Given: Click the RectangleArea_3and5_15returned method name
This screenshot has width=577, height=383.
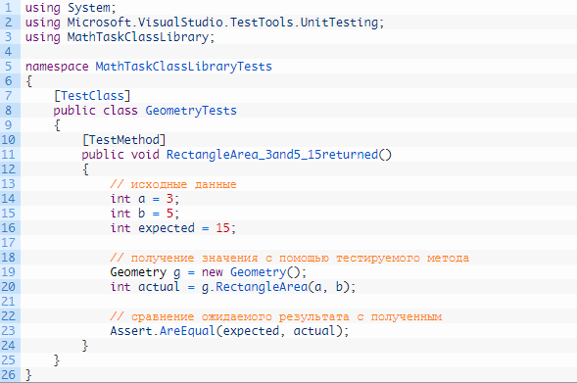Looking at the screenshot, I should pyautogui.click(x=272, y=155).
